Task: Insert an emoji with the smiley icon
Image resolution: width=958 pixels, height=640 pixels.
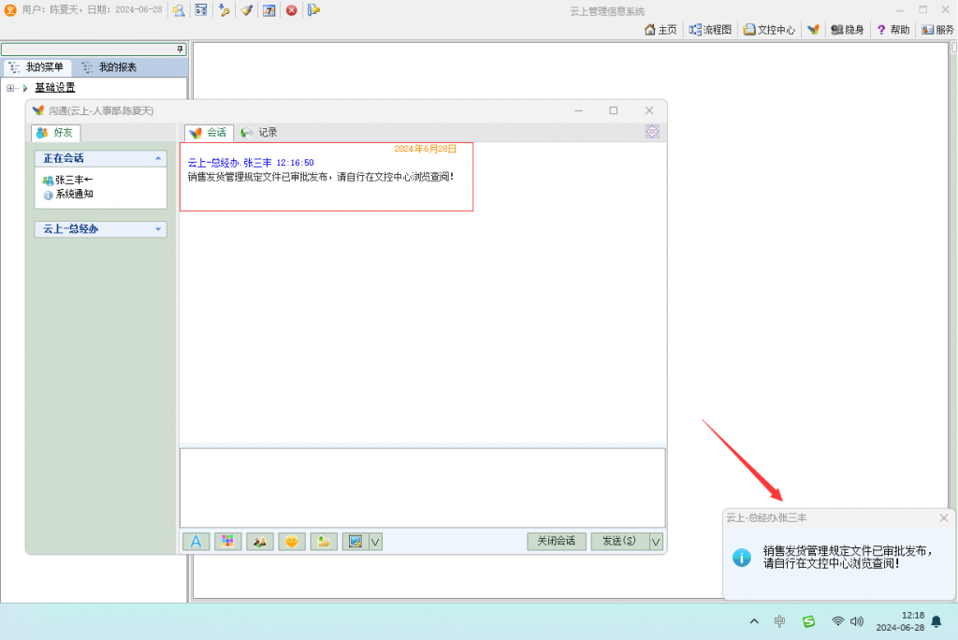Action: [292, 542]
